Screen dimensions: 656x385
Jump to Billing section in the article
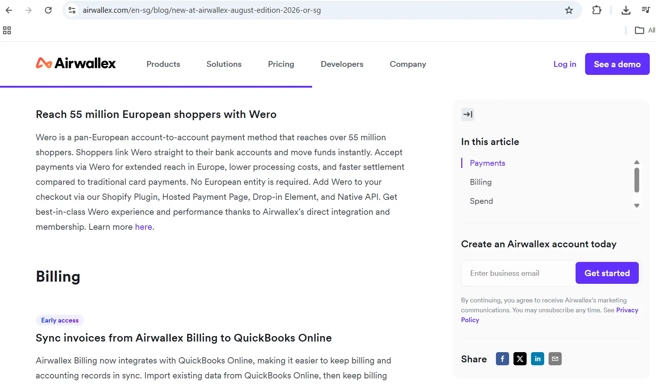tap(481, 182)
